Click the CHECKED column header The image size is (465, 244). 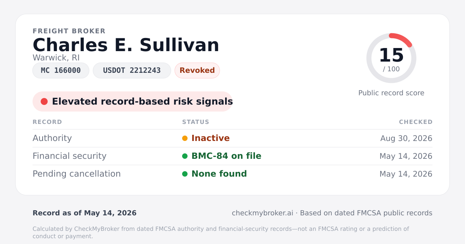(416, 122)
